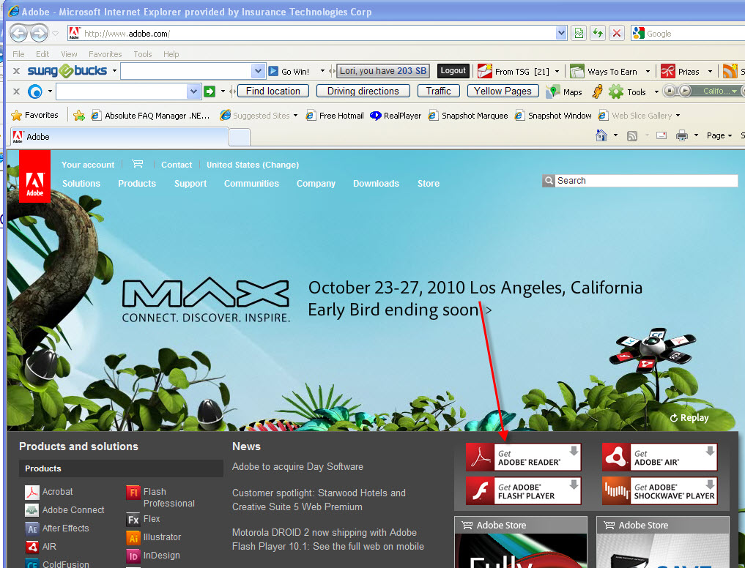
Task: Click the compatibility view icon
Action: click(x=579, y=33)
